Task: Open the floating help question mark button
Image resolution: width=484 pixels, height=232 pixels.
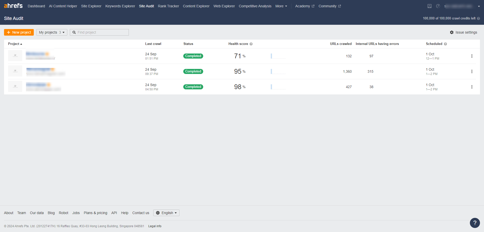Action: pyautogui.click(x=475, y=223)
